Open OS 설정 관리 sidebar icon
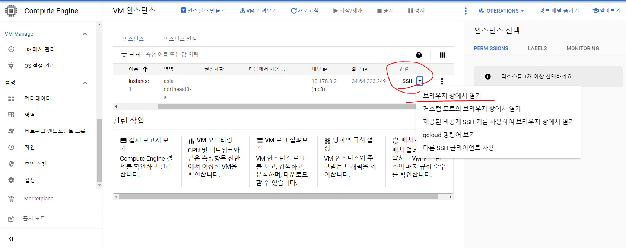 11,65
